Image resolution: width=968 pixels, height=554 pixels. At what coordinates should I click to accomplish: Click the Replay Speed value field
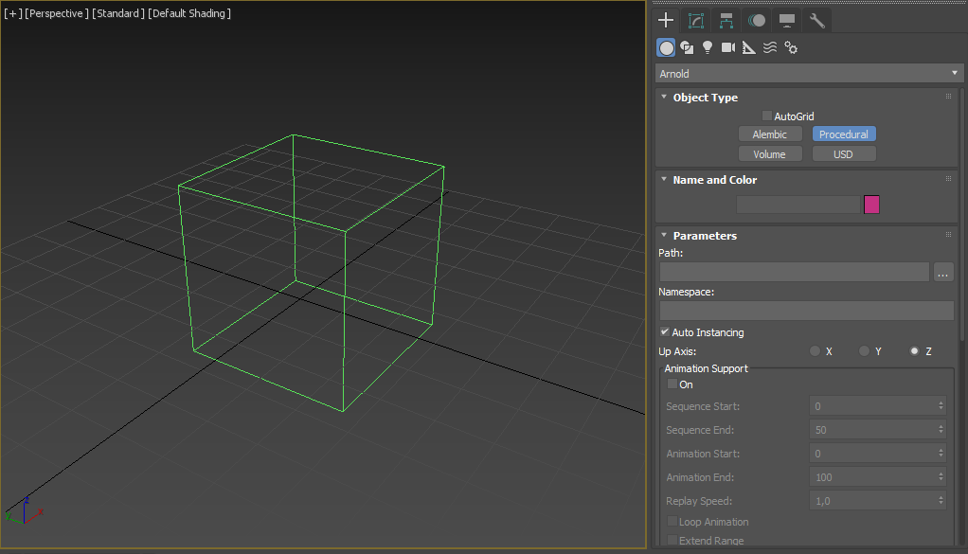pos(873,500)
